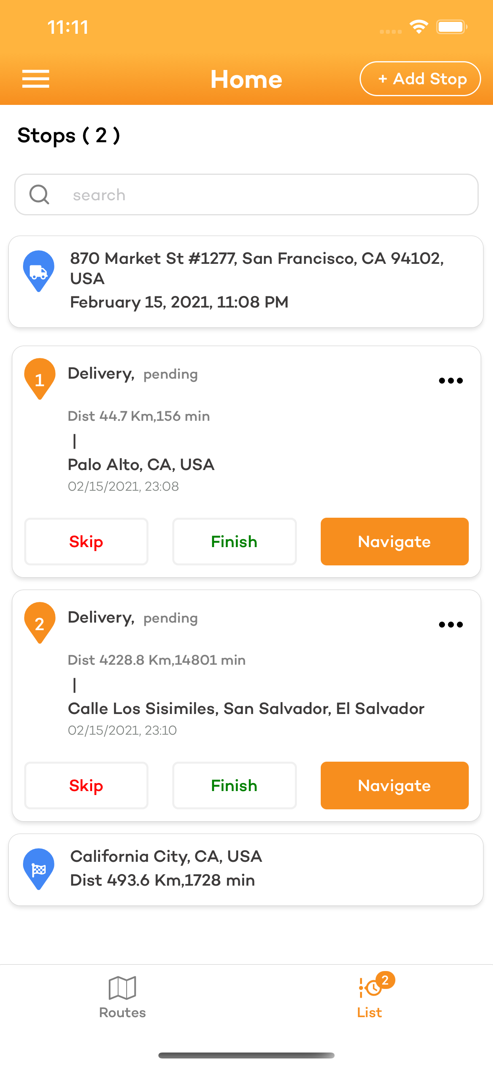Tap the search magnifier icon

point(39,194)
